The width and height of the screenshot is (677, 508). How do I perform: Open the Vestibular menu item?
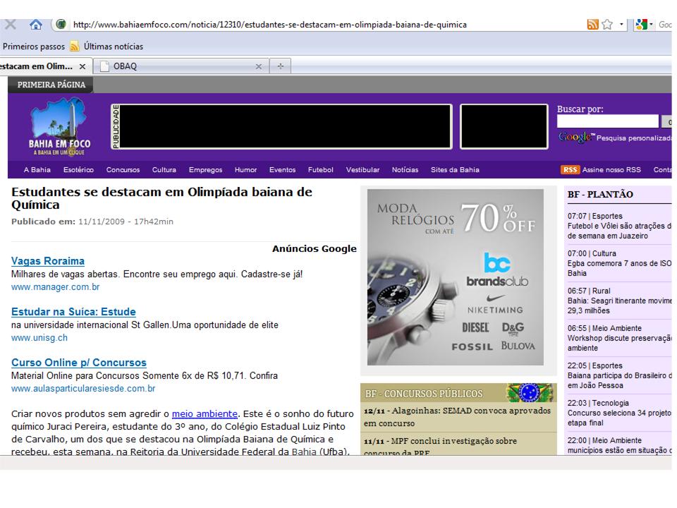362,170
